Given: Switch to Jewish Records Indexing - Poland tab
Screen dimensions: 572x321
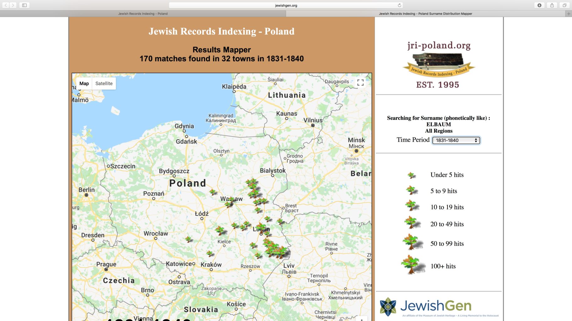Looking at the screenshot, I should pyautogui.click(x=143, y=14).
